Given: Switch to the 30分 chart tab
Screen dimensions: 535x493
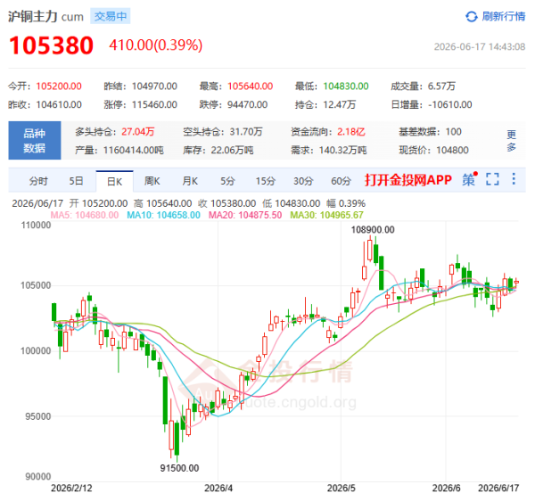Looking at the screenshot, I should coord(303,181).
